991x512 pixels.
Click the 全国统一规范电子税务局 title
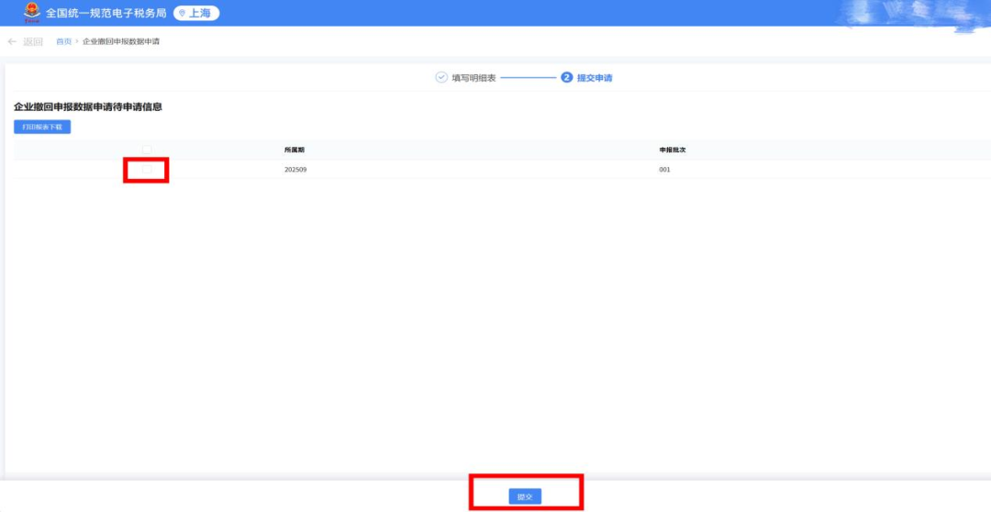[106, 14]
